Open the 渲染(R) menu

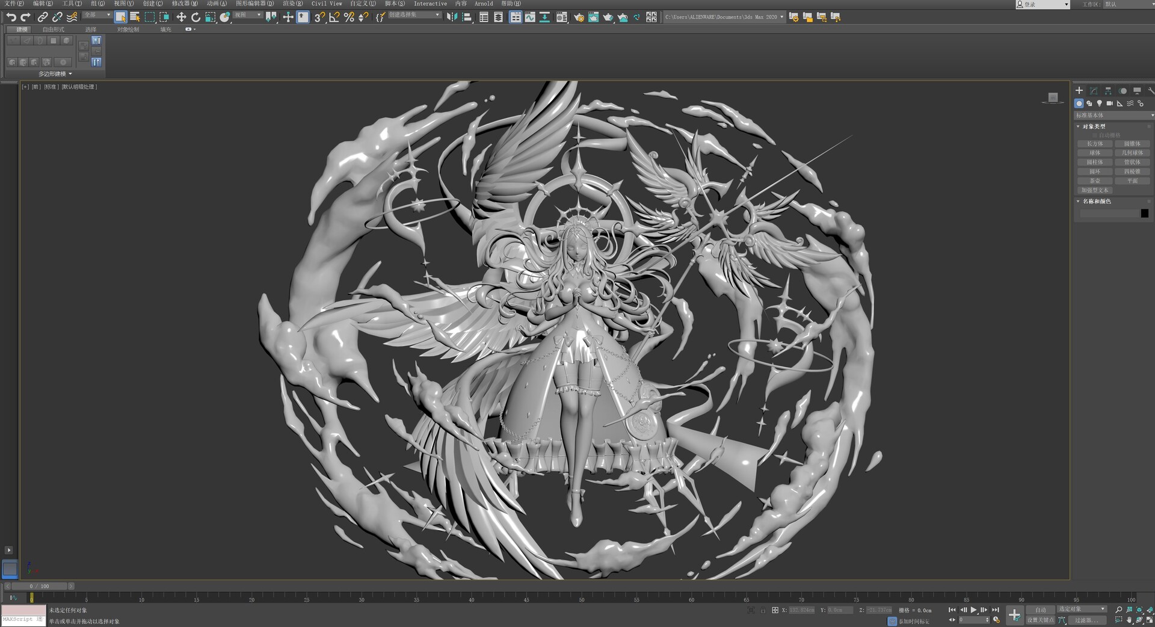click(x=293, y=4)
